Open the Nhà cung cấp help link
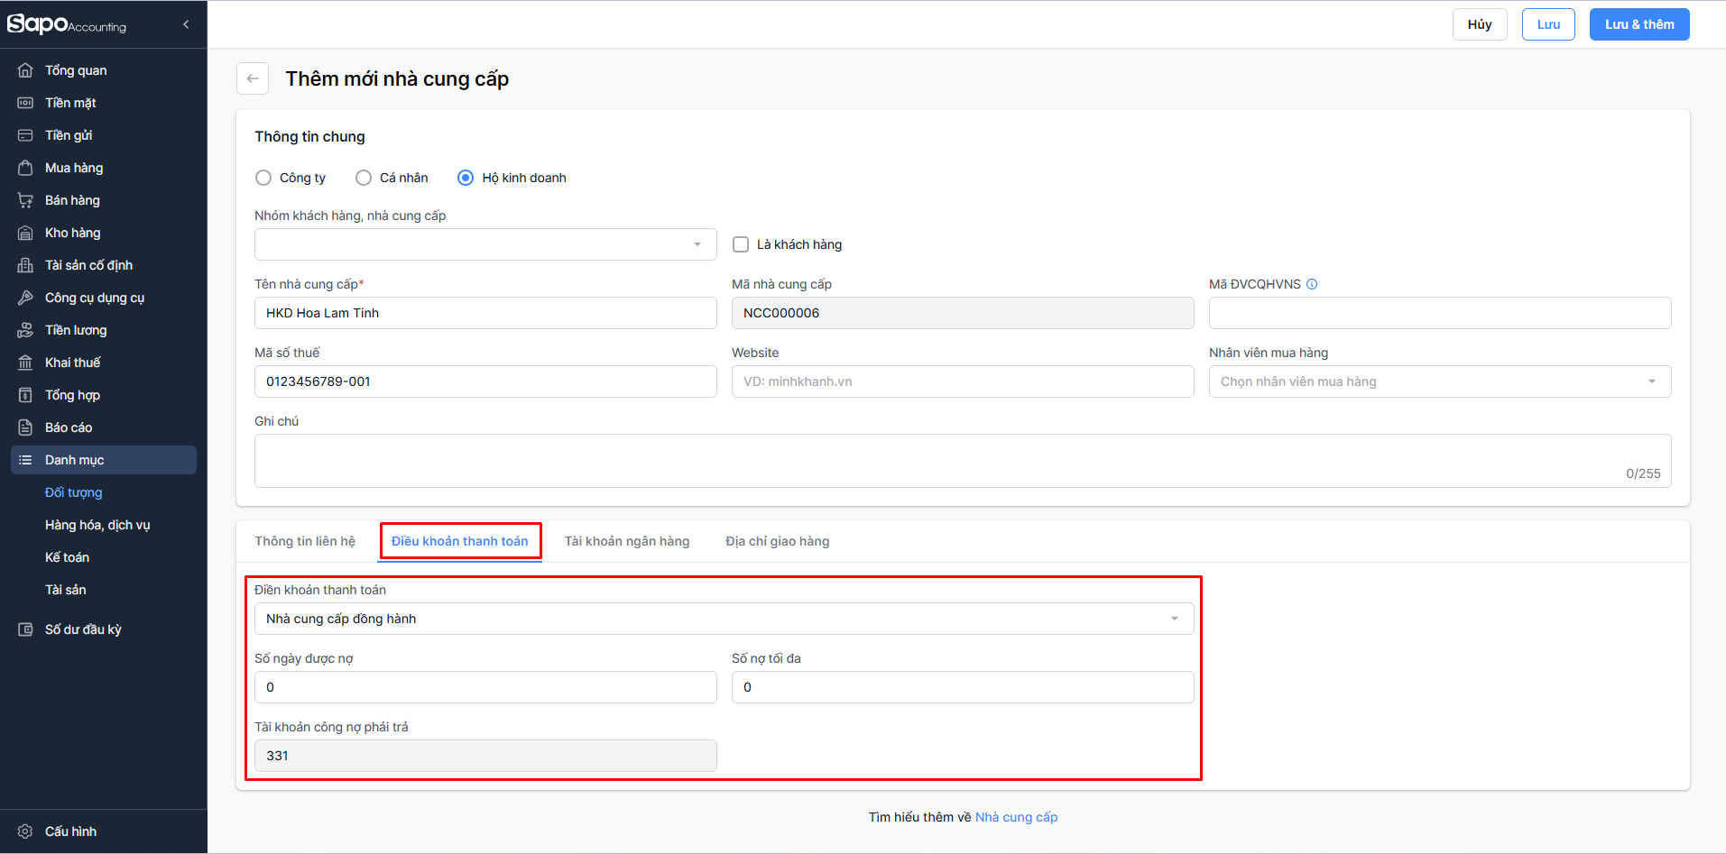Image resolution: width=1726 pixels, height=854 pixels. point(1016,817)
